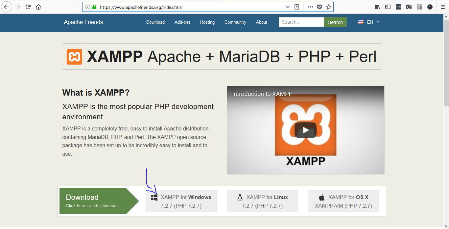Show site information icon in address bar
This screenshot has width=449, height=229.
(88, 7)
